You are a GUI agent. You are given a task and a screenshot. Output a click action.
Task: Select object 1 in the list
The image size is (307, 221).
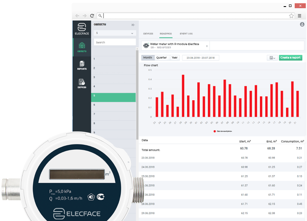pos(113,61)
